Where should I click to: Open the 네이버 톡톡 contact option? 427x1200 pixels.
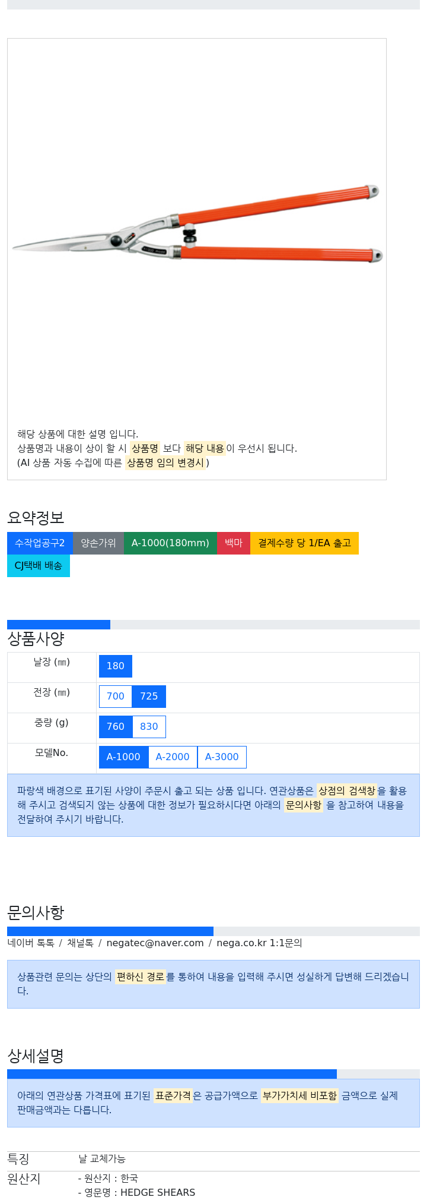tap(31, 943)
